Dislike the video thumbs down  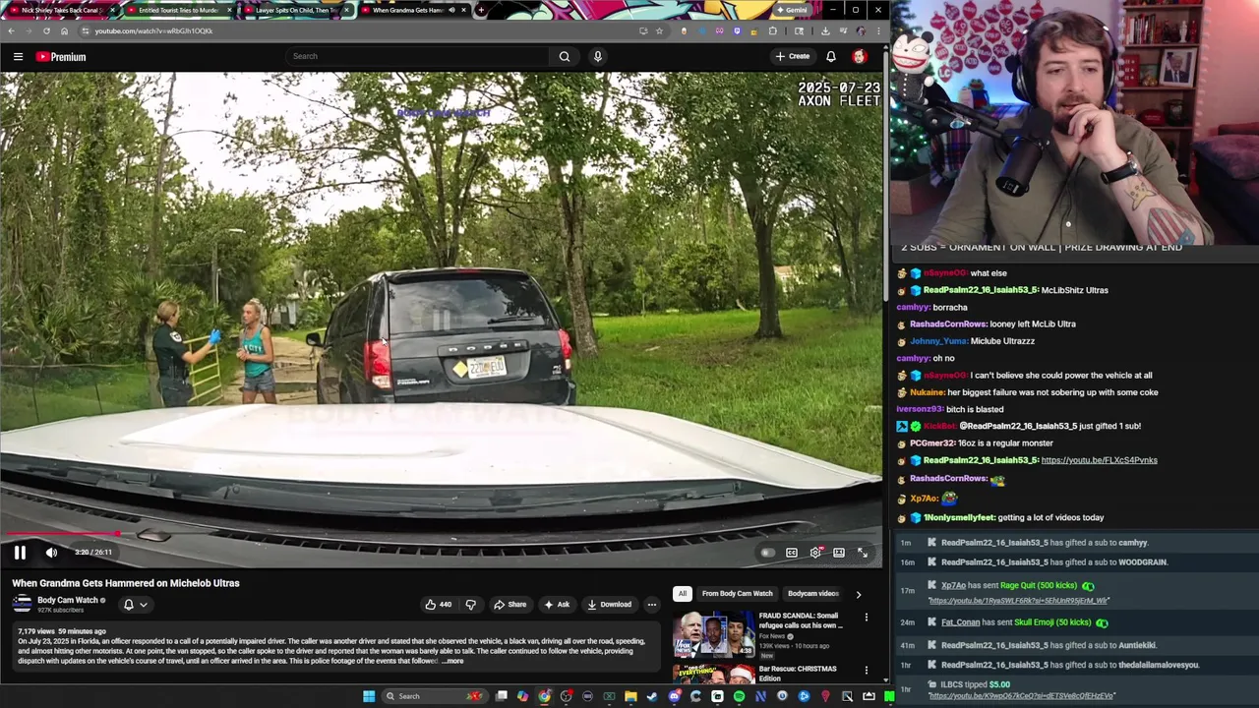point(470,605)
